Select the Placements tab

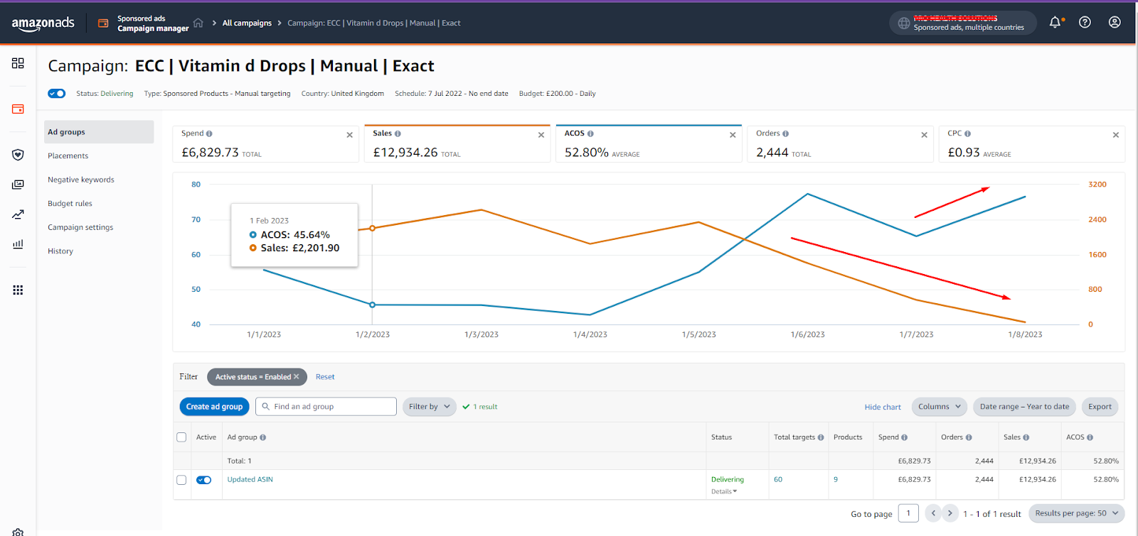(x=68, y=156)
